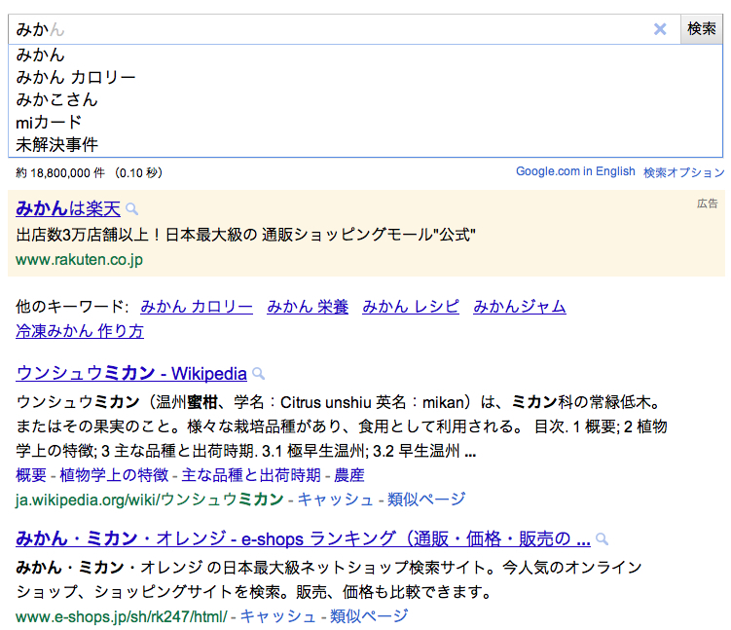Open the e-shops ランキング result title

303,538
